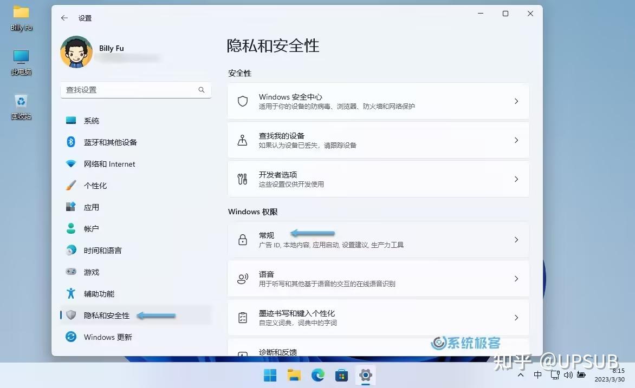Image resolution: width=635 pixels, height=388 pixels.
Task: Open 蓝牙和其他设备 via its Bluetooth icon
Action: [72, 142]
